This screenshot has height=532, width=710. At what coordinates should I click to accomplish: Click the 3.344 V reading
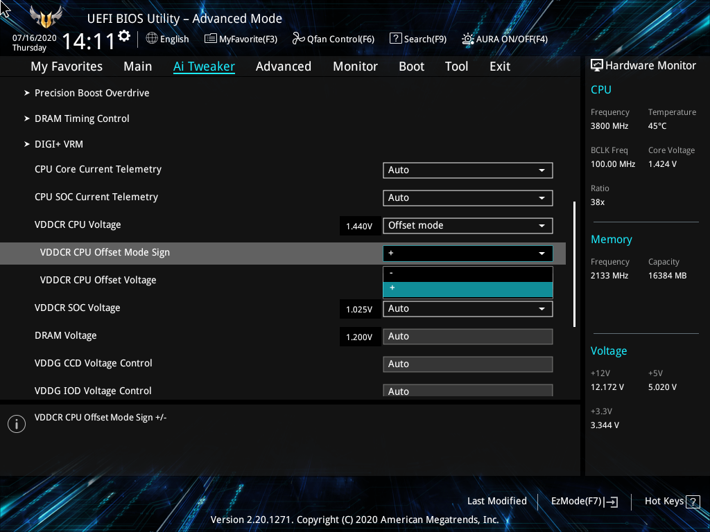(x=605, y=425)
